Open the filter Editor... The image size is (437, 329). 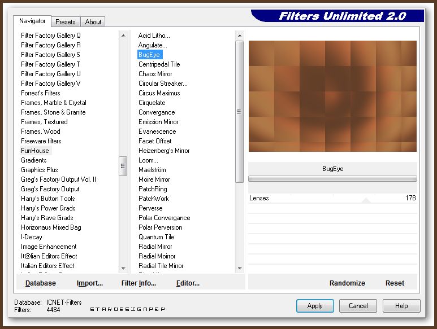188,283
